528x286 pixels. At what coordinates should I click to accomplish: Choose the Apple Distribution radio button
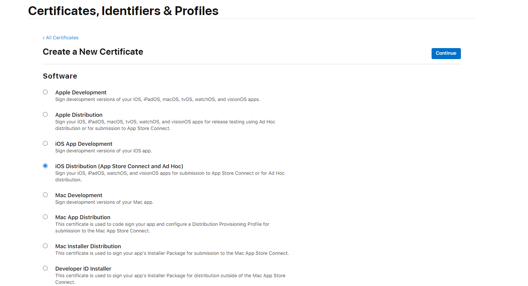45,115
